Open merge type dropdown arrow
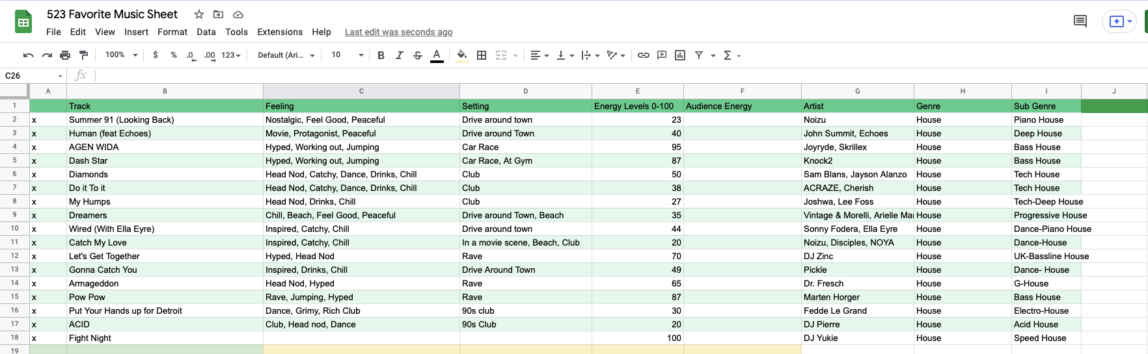Image resolution: width=1148 pixels, height=354 pixels. 515,55
